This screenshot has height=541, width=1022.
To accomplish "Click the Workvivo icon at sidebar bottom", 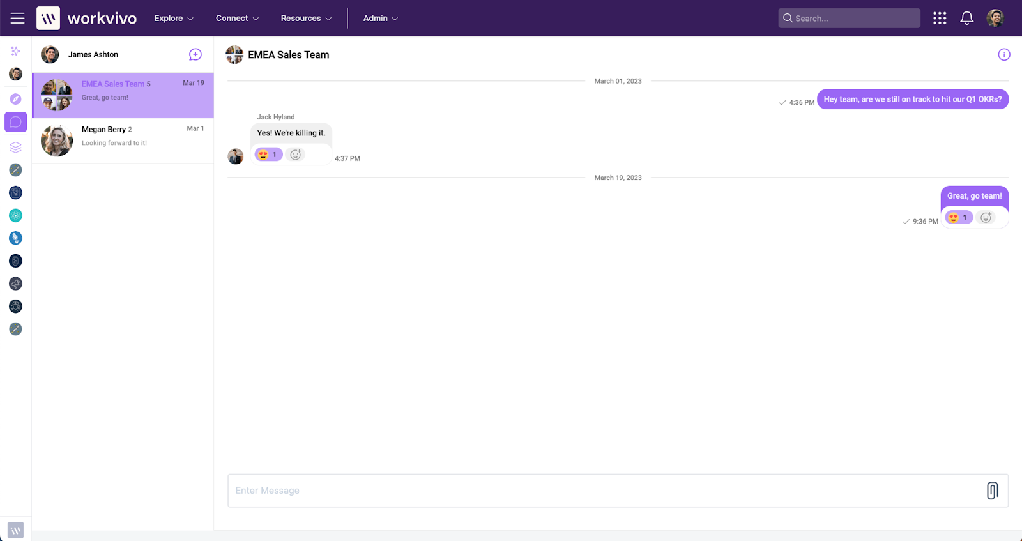I will click(16, 530).
